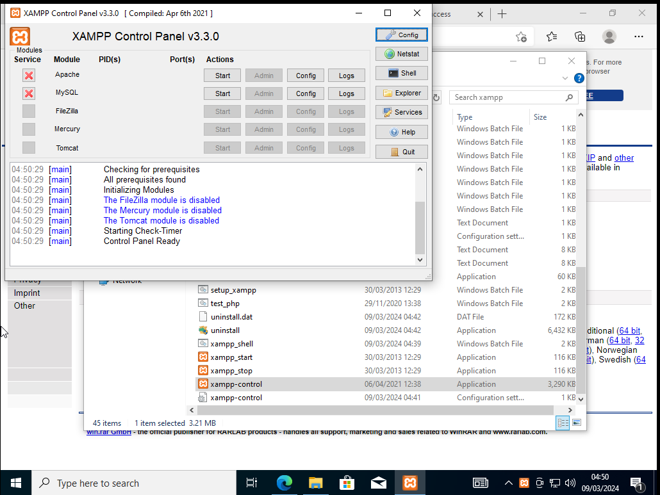Open the Netstat tool
The image size is (660, 495).
402,54
